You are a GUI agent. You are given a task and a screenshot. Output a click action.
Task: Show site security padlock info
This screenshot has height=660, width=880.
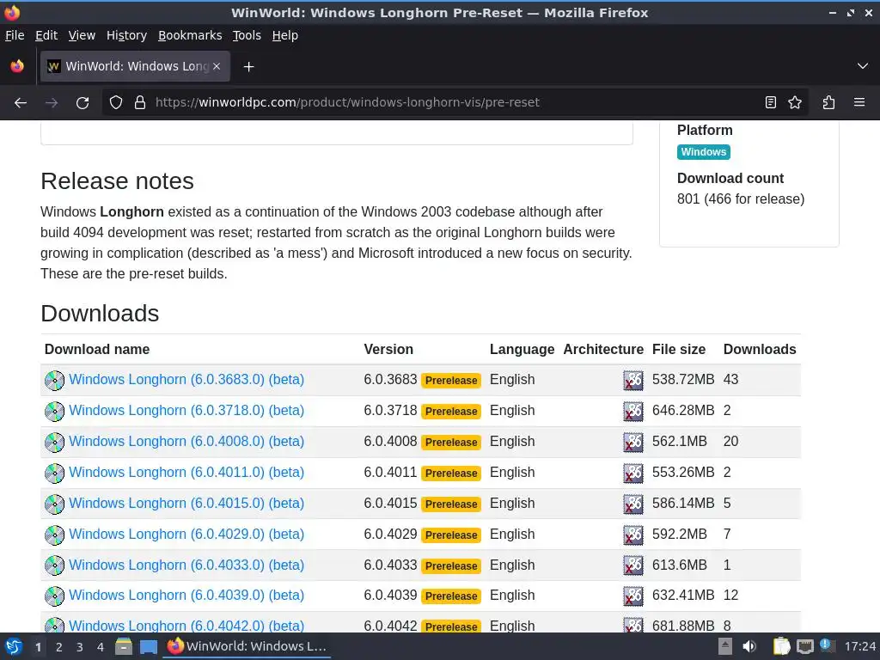(x=140, y=102)
